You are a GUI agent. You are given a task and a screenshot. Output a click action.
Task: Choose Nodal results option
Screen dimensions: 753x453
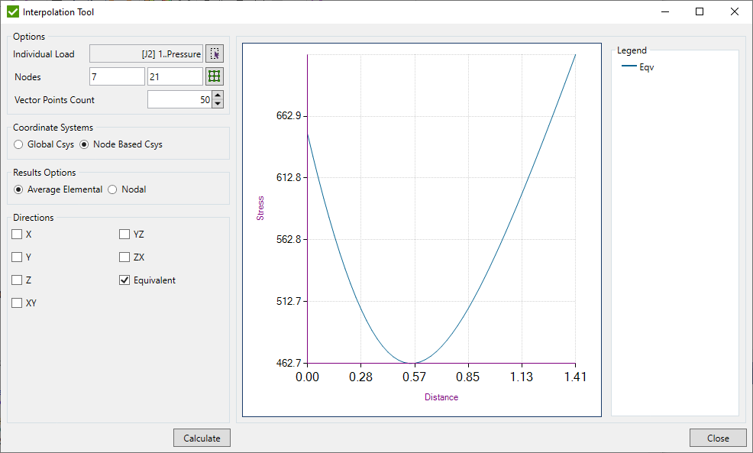coord(111,189)
